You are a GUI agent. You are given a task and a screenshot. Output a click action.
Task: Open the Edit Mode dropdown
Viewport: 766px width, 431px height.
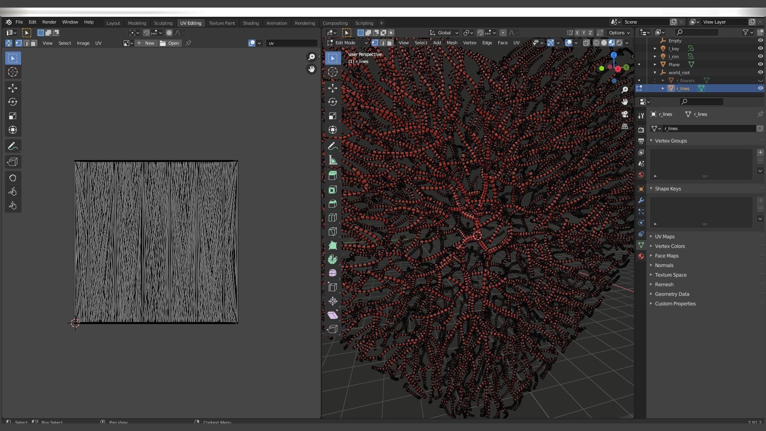(347, 43)
